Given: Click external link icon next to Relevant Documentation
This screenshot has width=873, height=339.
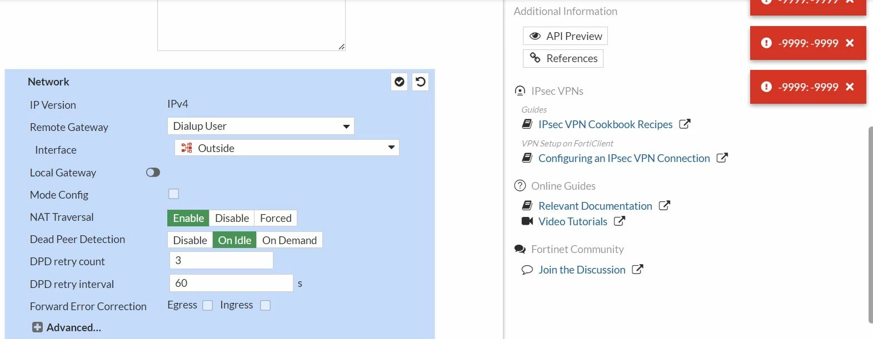Looking at the screenshot, I should [x=665, y=206].
